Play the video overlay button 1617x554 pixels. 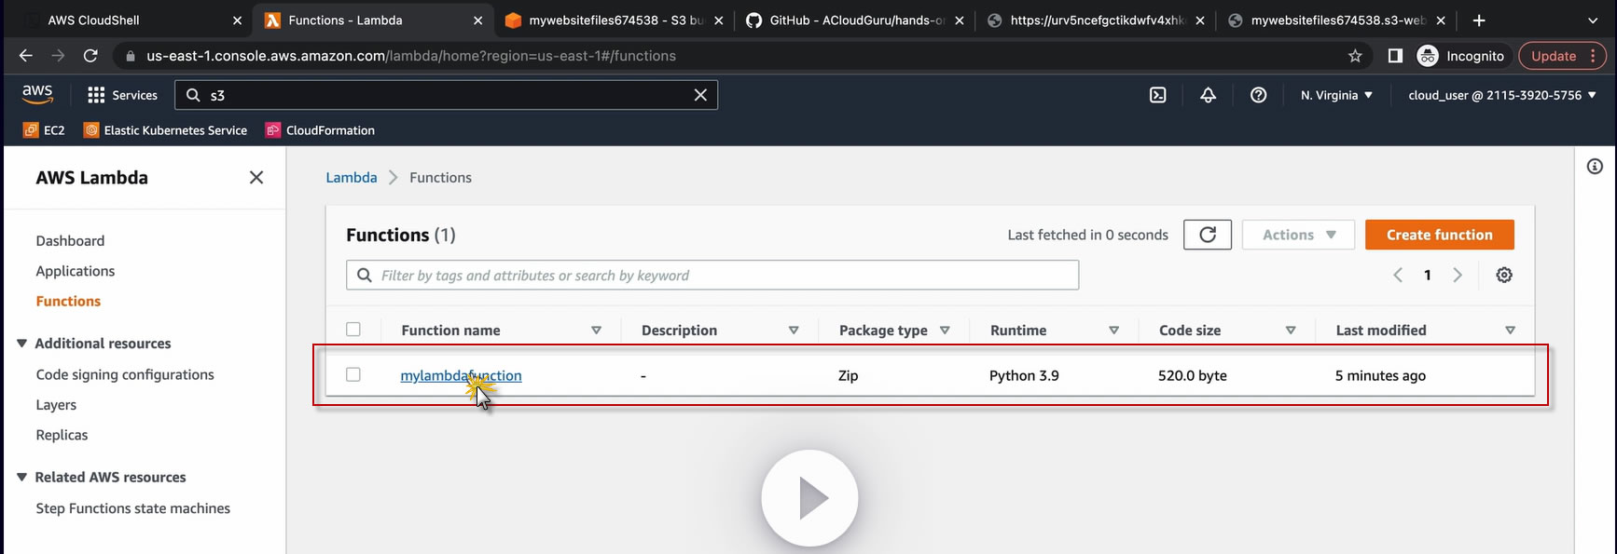coord(809,498)
